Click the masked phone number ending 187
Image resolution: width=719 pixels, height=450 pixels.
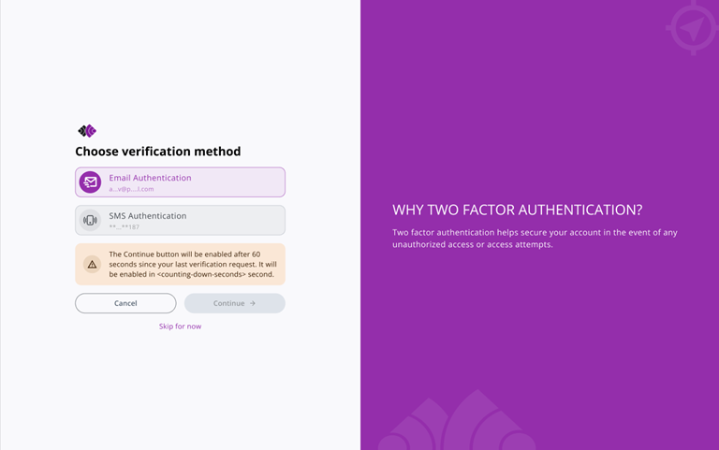pos(125,227)
